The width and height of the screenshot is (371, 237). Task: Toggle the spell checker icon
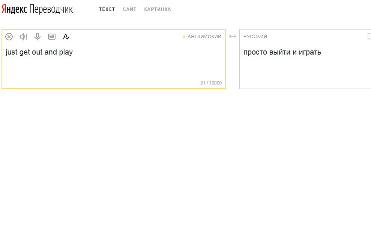point(66,37)
